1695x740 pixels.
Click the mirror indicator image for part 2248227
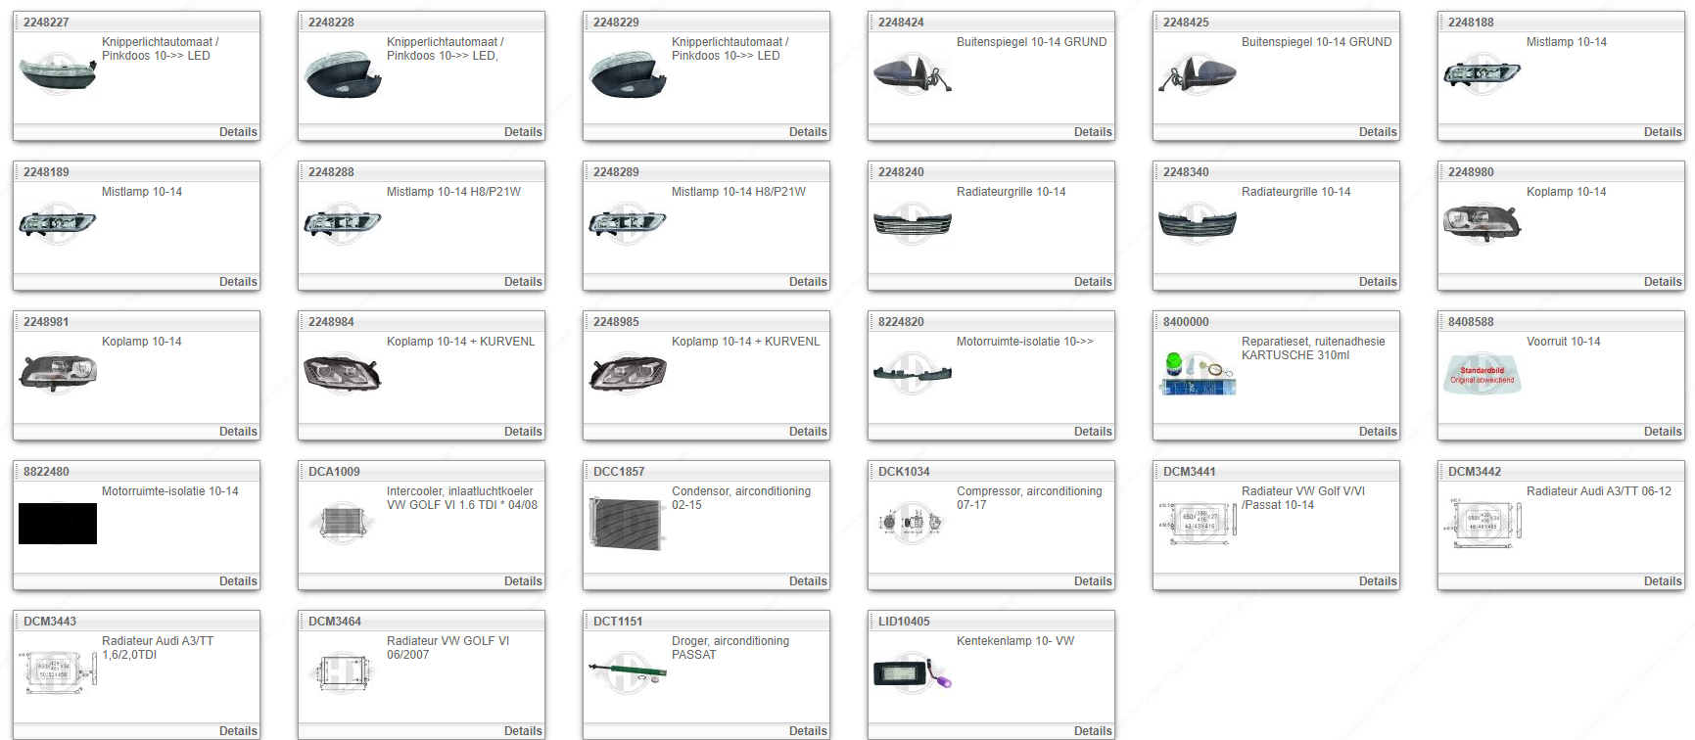point(58,74)
